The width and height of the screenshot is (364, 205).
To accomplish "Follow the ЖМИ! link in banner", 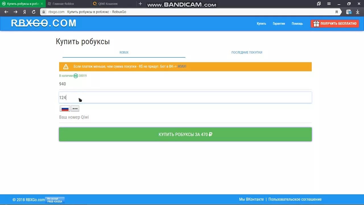I will [182, 66].
